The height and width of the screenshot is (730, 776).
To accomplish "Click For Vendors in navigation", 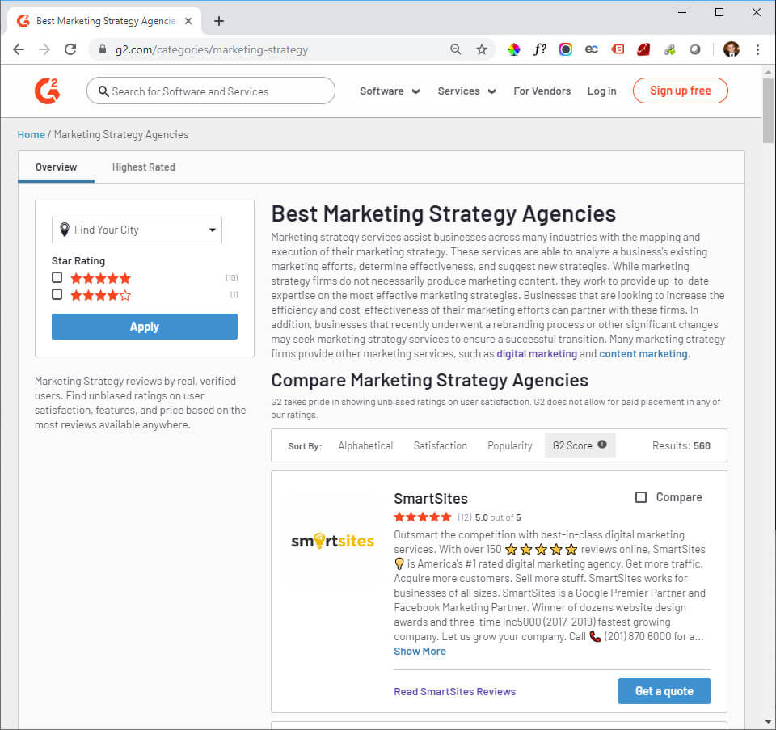I will pyautogui.click(x=542, y=91).
